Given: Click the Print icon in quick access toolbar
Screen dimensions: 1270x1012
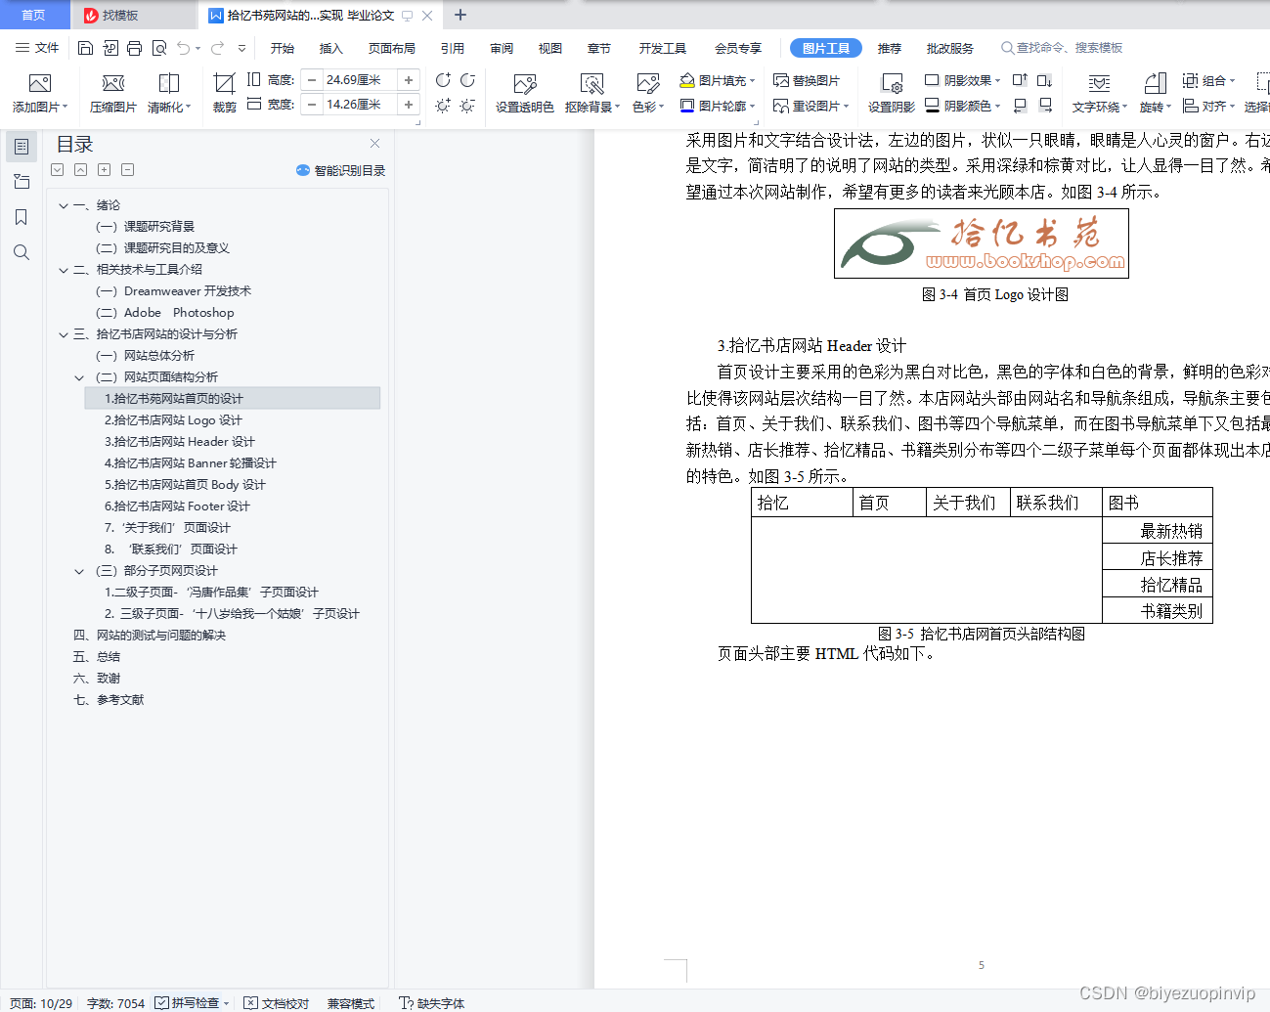Looking at the screenshot, I should click(134, 48).
